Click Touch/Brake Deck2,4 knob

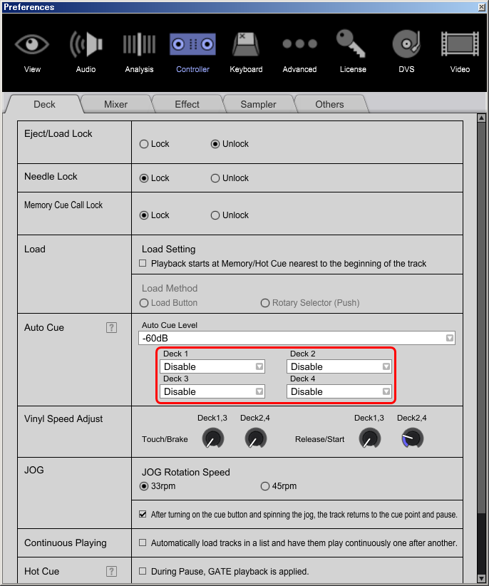[x=255, y=438]
